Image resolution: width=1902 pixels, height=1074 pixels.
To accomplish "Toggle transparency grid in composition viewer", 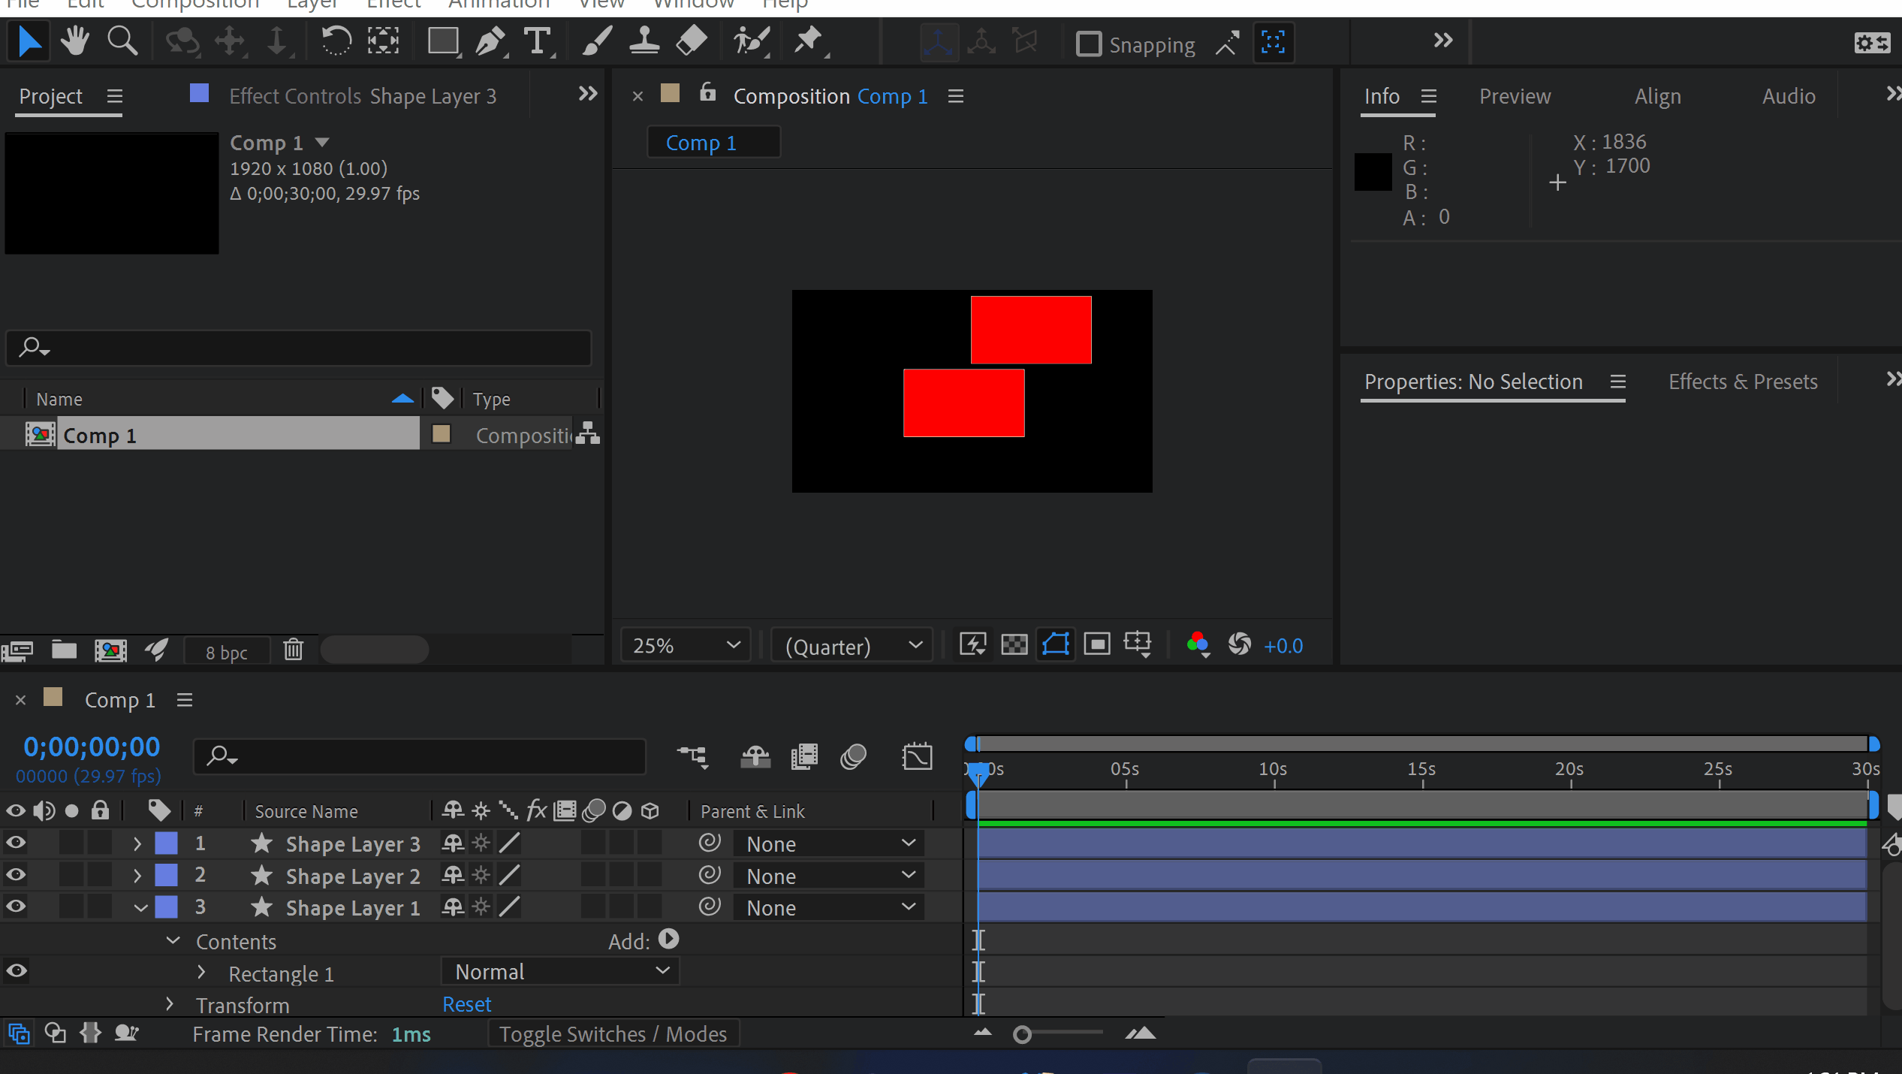I will click(x=1014, y=644).
